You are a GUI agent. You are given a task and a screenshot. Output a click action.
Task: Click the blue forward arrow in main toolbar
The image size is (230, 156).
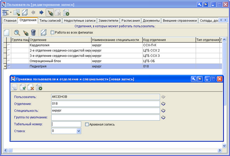tap(41, 13)
